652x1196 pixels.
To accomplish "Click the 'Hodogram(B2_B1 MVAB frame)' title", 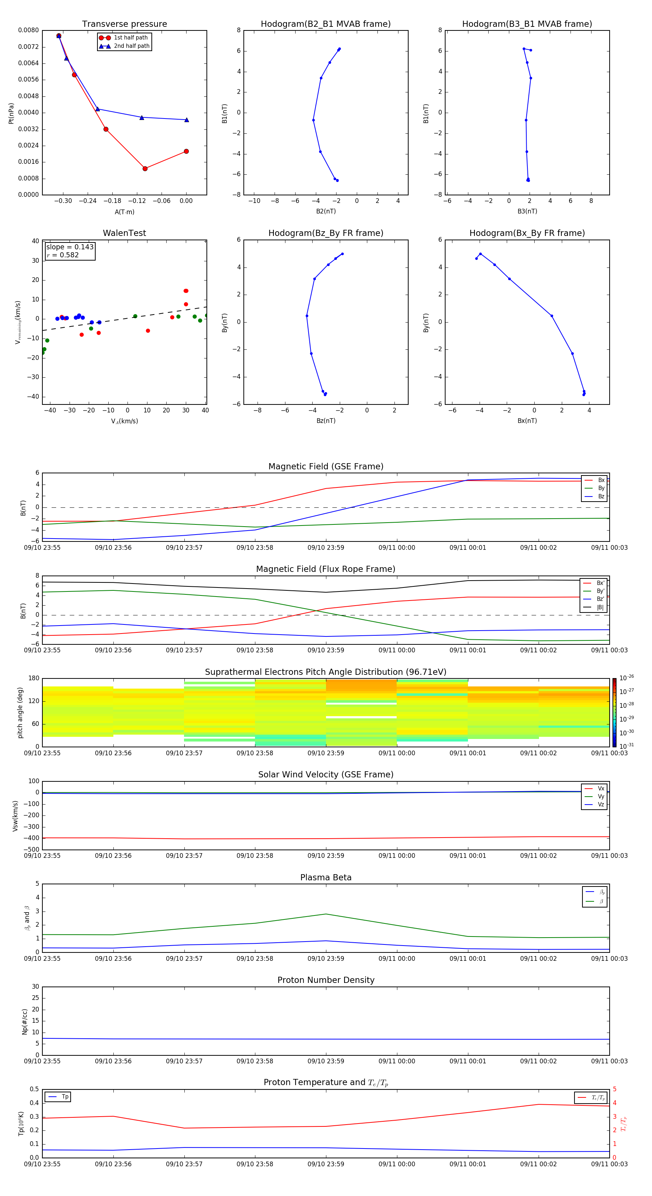I will click(326, 24).
